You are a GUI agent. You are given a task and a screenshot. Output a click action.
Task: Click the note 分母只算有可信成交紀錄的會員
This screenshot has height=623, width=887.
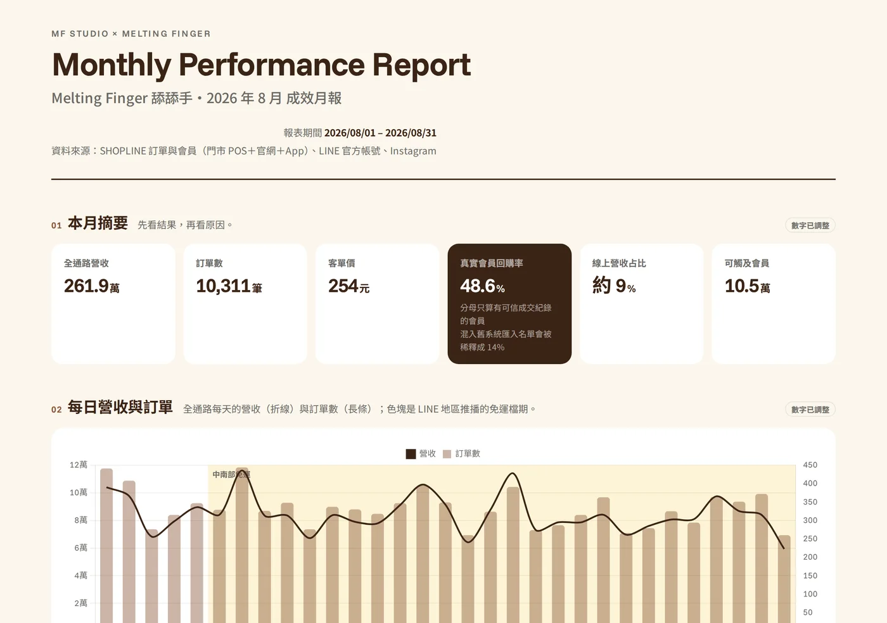tap(506, 314)
